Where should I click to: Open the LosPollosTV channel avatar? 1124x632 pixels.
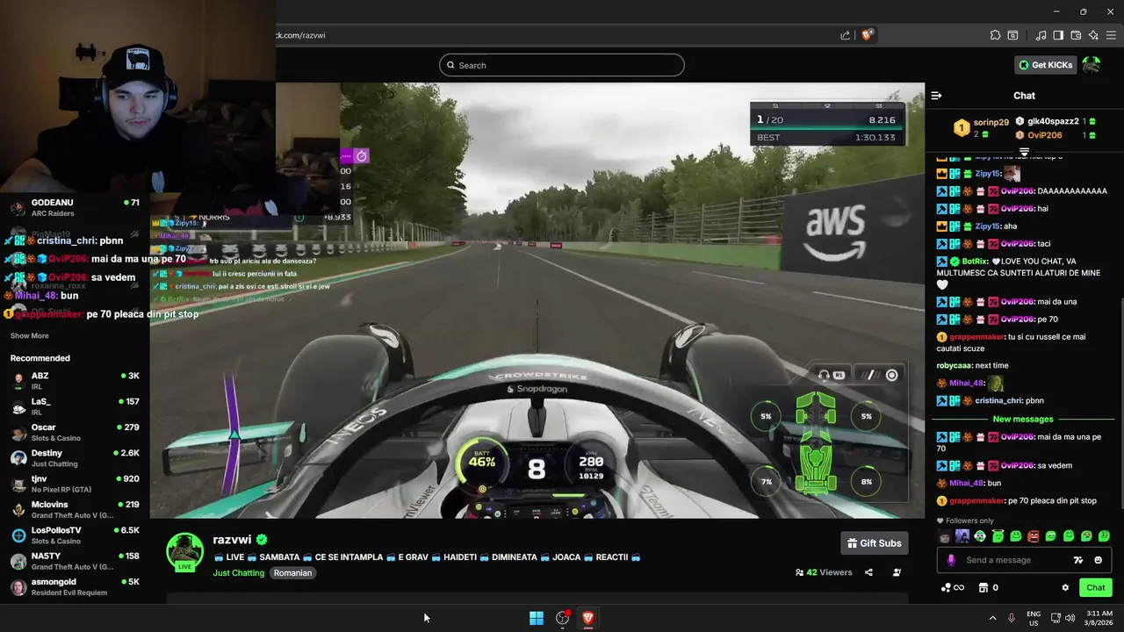(18, 535)
